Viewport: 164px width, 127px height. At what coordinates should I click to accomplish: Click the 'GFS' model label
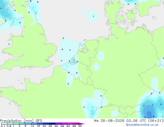tap(39, 121)
